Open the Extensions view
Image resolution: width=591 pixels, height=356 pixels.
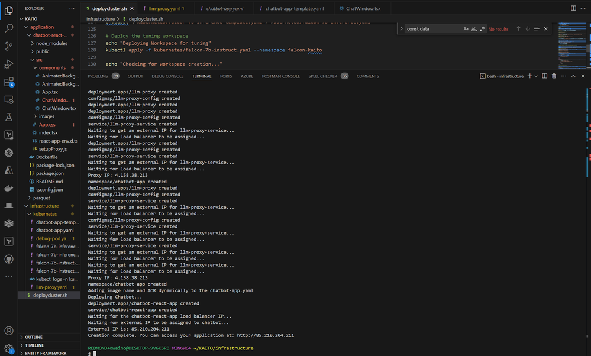tap(8, 82)
